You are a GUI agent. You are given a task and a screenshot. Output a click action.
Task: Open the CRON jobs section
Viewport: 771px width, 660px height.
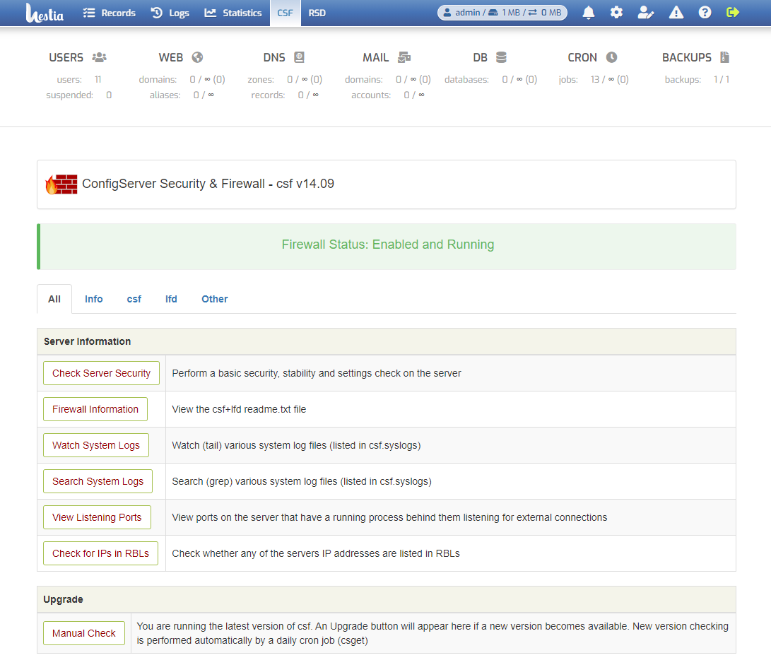[592, 58]
